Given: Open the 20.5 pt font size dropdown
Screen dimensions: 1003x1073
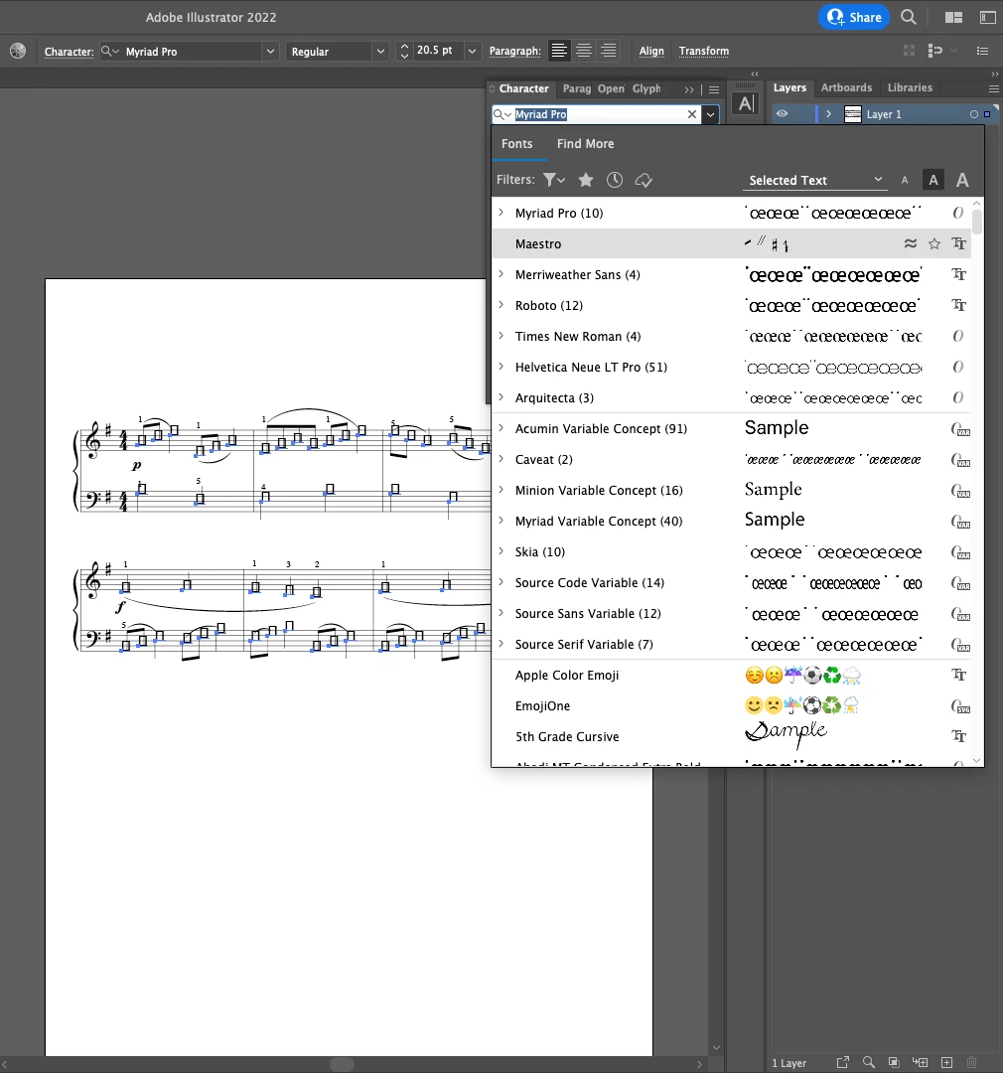Looking at the screenshot, I should [x=472, y=52].
